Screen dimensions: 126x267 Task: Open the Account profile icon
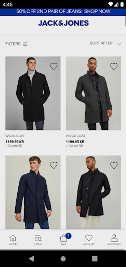tap(114, 238)
